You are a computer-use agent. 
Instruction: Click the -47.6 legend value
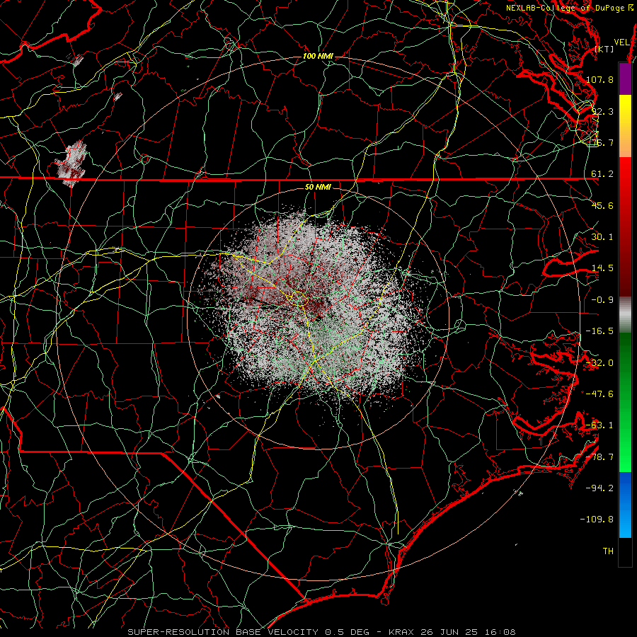tap(599, 394)
